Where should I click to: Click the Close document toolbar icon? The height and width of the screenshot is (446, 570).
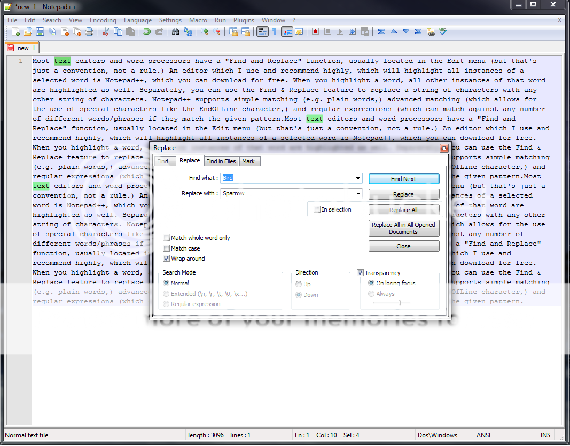[65, 32]
